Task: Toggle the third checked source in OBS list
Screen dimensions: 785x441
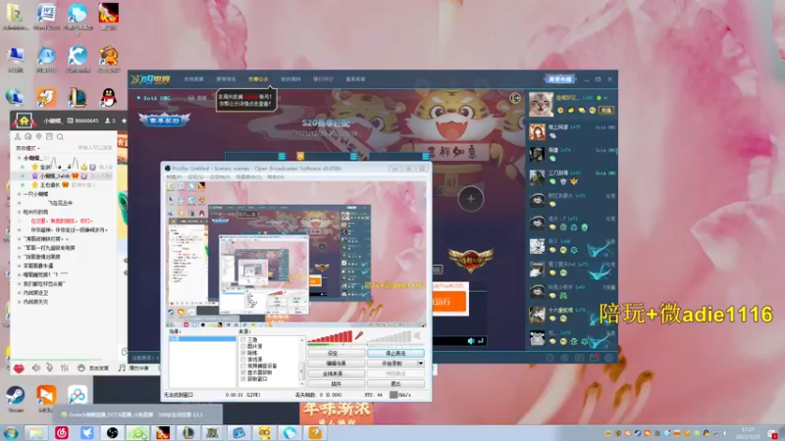Action: pyautogui.click(x=243, y=353)
